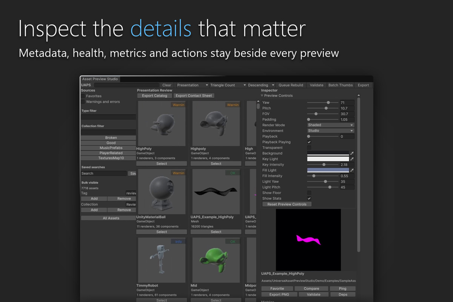
Task: Select the UnityMaterialBall thumbnail
Action: 162,192
